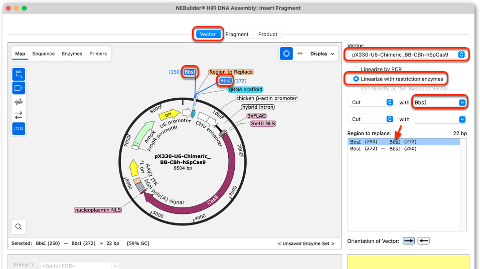
Task: Select the ori feature arrow
Action: coord(170,115)
